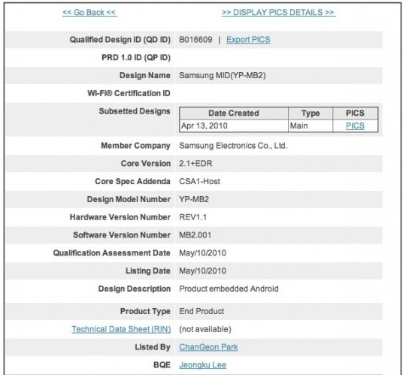
Task: Click the 'Qualified Design ID (QD ID)' label
Action: click(120, 40)
